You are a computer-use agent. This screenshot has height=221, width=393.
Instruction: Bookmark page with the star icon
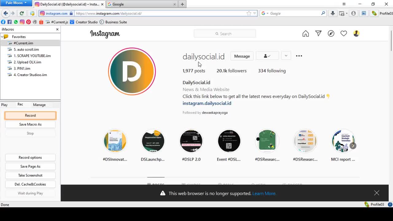tap(249, 13)
